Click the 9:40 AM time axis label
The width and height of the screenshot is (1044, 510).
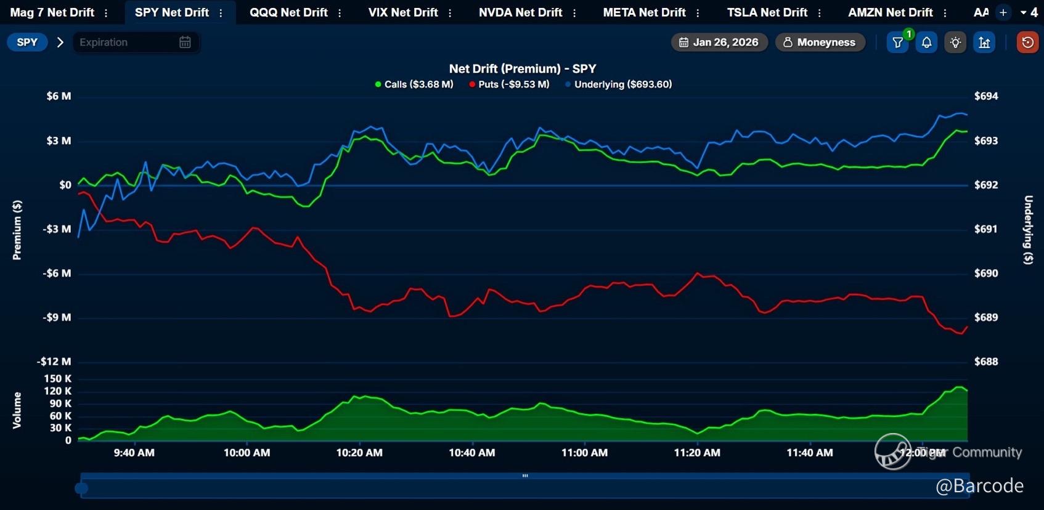[x=134, y=453]
